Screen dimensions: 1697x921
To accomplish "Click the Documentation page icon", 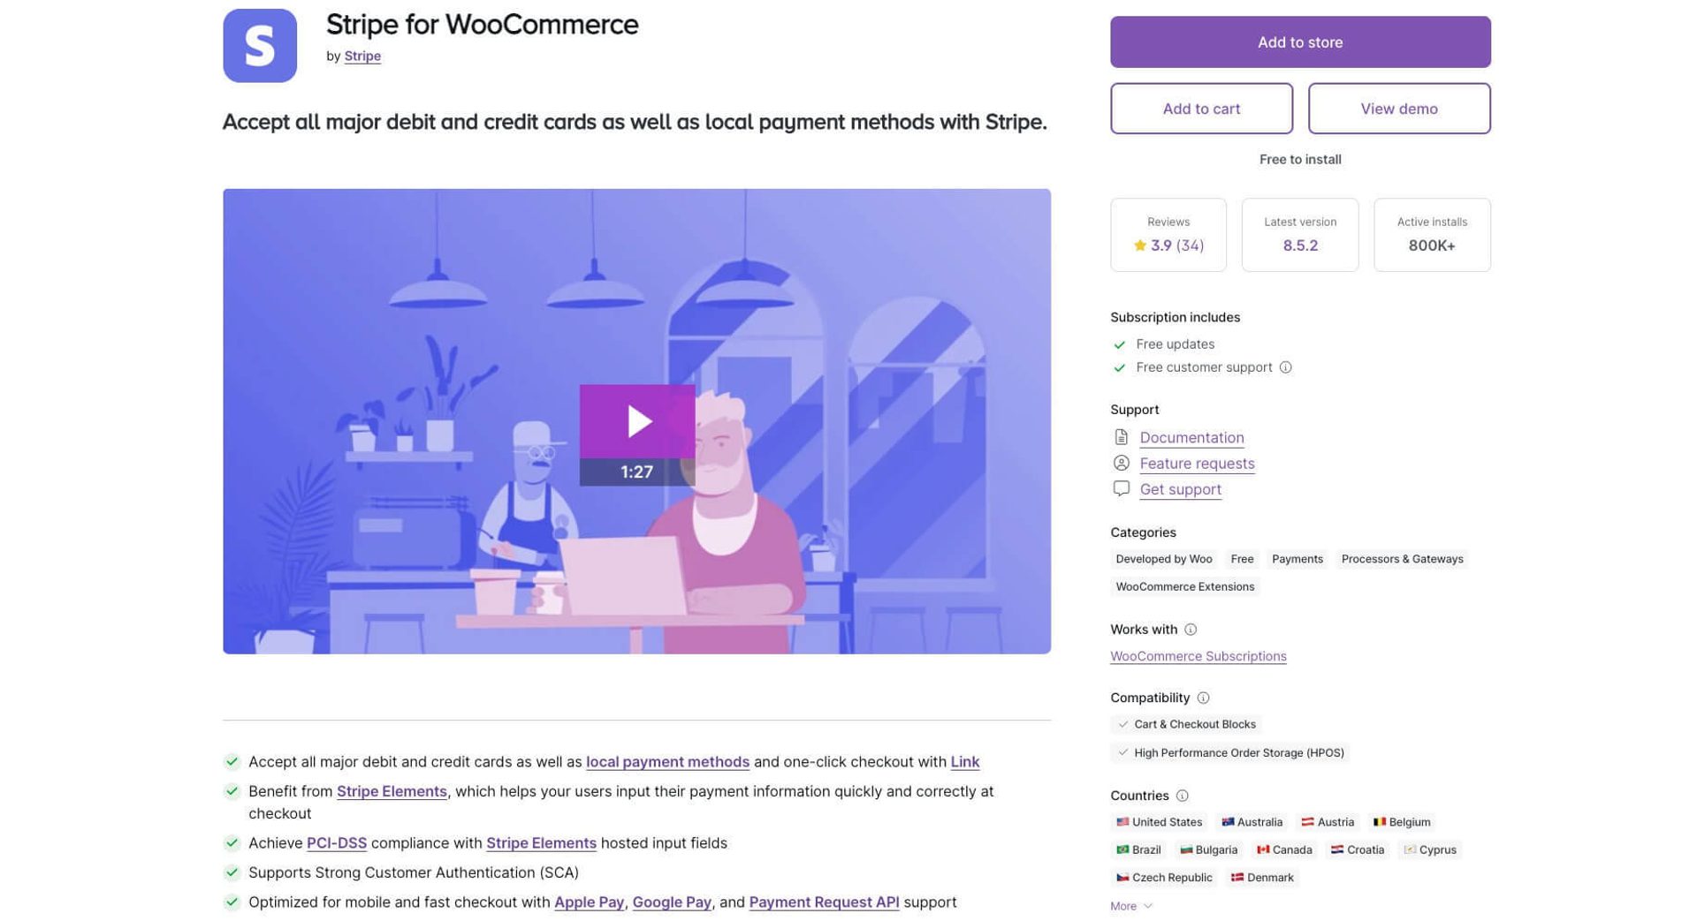I will tap(1122, 437).
